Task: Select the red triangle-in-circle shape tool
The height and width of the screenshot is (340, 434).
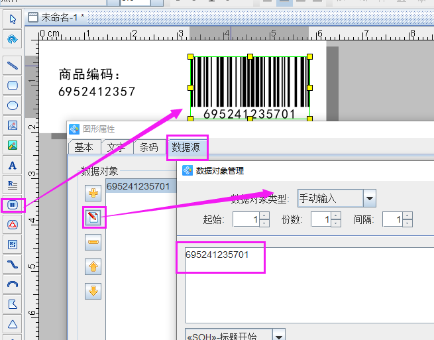Action: (13, 225)
